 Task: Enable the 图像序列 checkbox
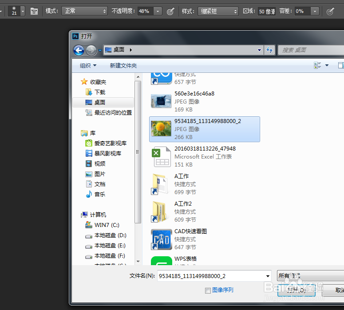[208, 290]
